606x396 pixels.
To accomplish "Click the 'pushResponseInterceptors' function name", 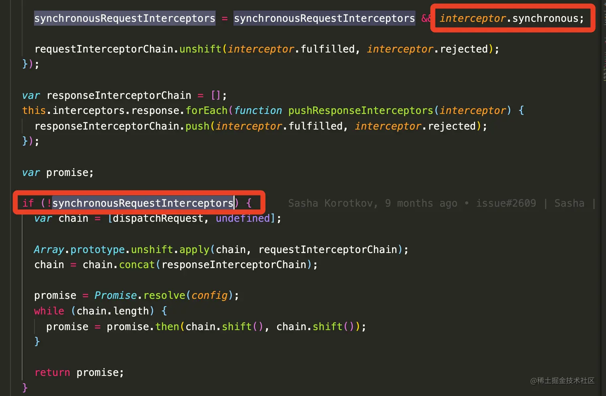I will click(x=361, y=110).
